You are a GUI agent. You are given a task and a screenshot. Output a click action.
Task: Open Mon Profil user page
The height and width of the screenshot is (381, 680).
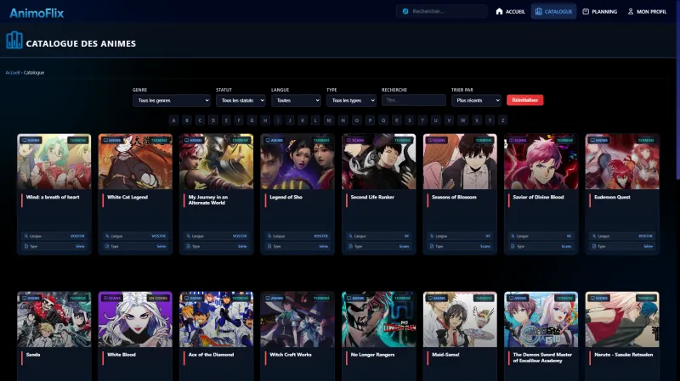[647, 11]
